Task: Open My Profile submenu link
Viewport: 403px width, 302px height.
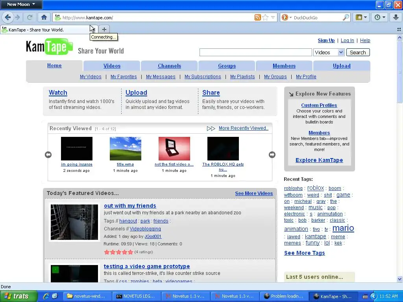Action: pos(306,77)
